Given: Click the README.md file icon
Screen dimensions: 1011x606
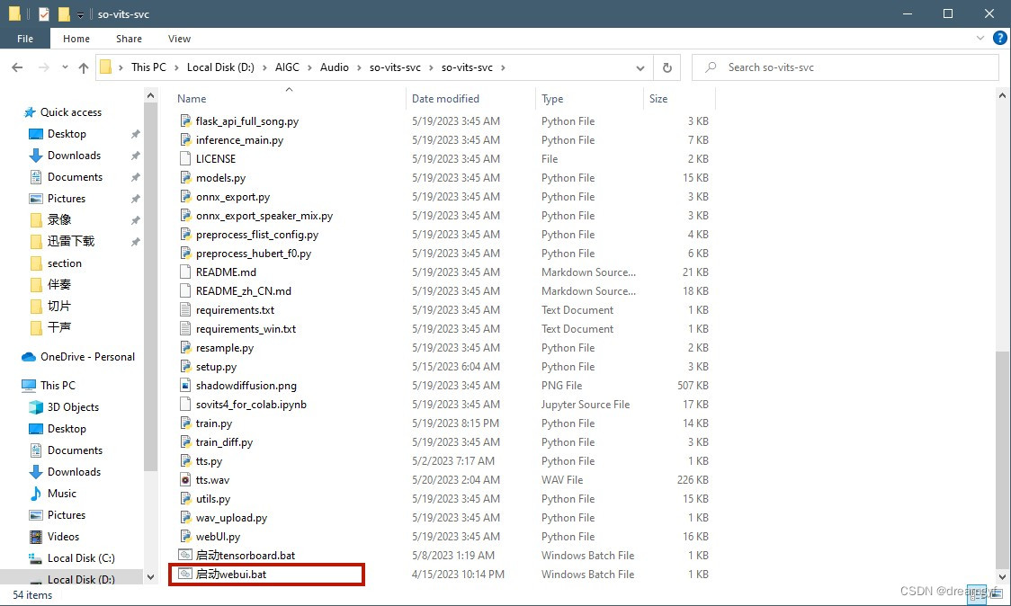Looking at the screenshot, I should tap(185, 272).
